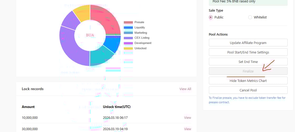Viewport: 295px width, 132px height.
Task: Toggle the Liquidity legend swatch
Action: tap(128, 28)
